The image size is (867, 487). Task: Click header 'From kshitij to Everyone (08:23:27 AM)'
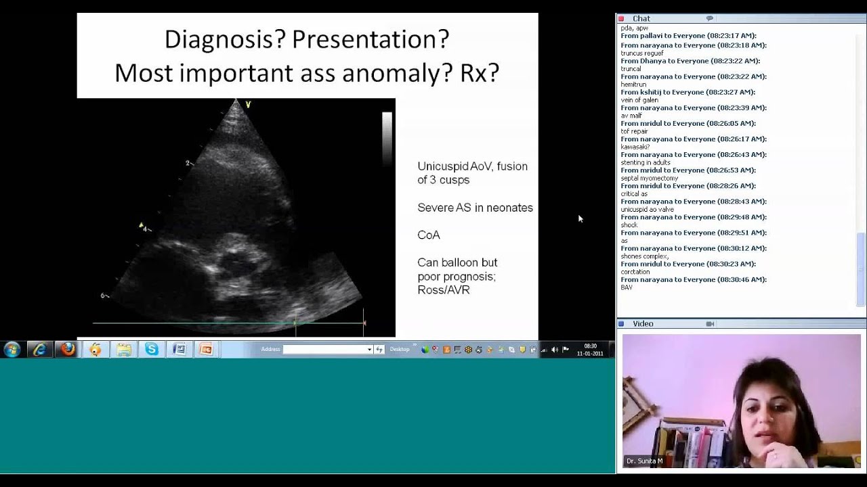pyautogui.click(x=688, y=92)
